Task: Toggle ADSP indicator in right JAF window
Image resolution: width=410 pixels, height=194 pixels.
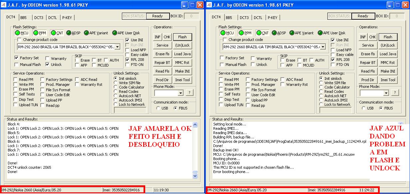Action: tap(274, 33)
